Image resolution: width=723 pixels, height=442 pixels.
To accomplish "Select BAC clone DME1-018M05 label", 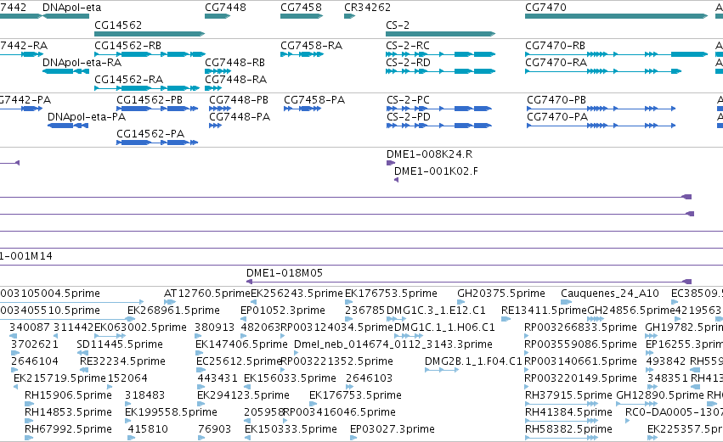I will [285, 273].
